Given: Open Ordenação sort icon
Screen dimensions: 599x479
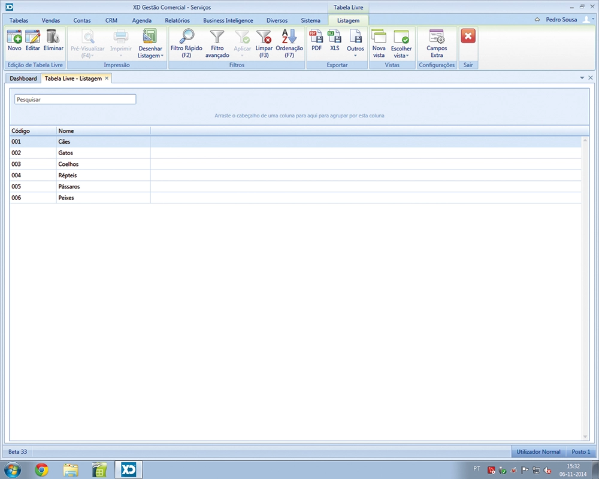Looking at the screenshot, I should point(289,37).
